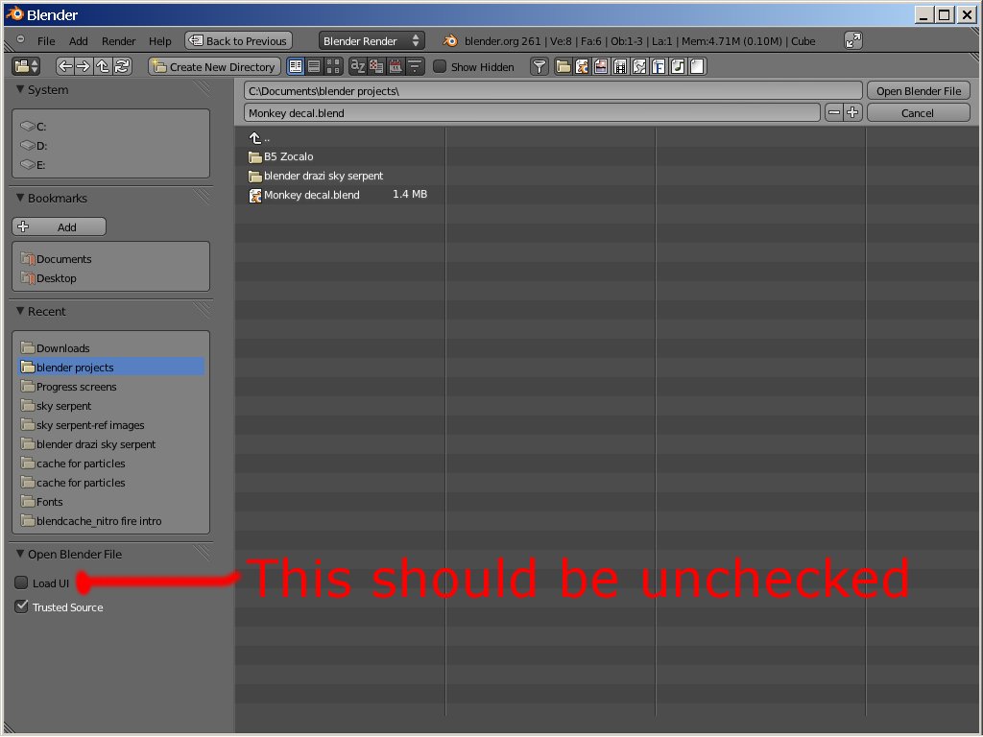This screenshot has width=983, height=737.
Task: Sort files by size
Action: click(x=413, y=65)
